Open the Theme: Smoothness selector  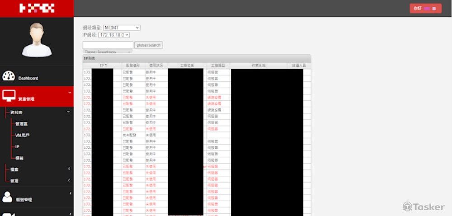(x=107, y=52)
